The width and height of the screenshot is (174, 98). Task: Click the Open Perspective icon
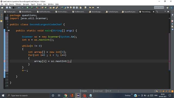tap(167, 8)
